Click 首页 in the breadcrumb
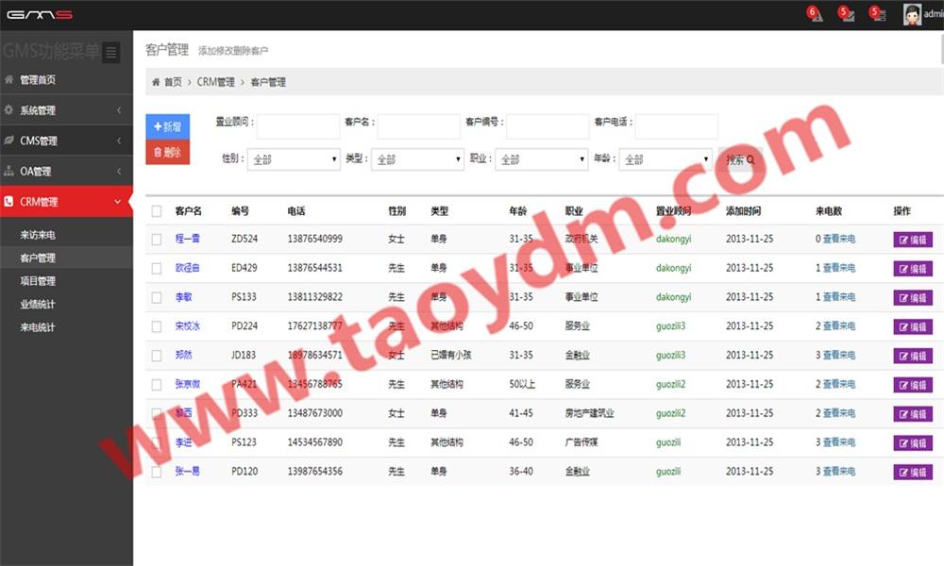The height and width of the screenshot is (566, 944). [x=173, y=82]
